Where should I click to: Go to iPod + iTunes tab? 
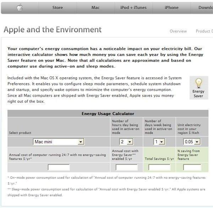[x=133, y=7]
